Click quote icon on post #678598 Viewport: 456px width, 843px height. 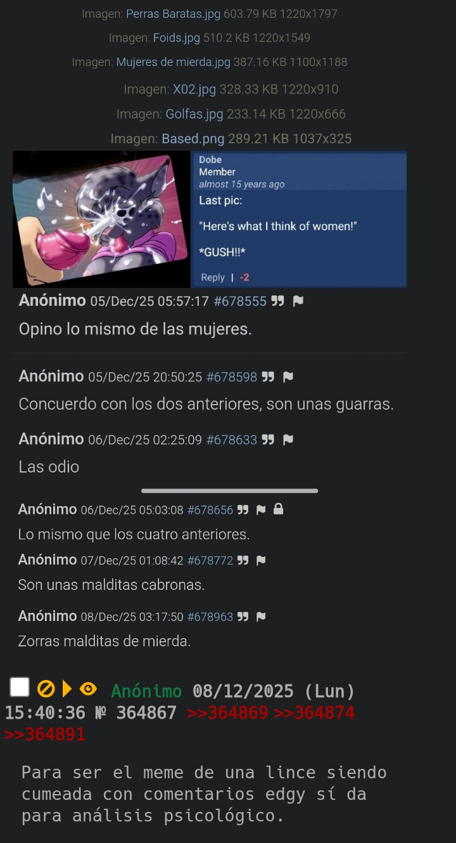pyautogui.click(x=268, y=377)
